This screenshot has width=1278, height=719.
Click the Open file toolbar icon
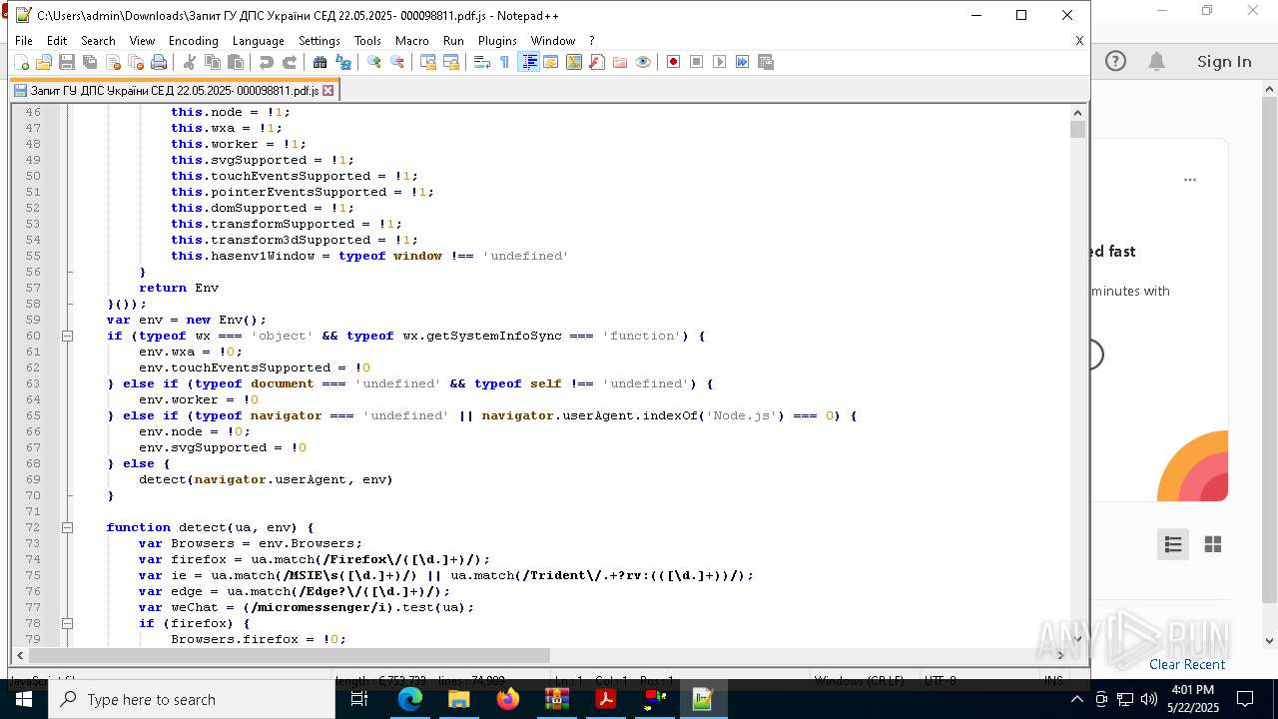(x=44, y=62)
